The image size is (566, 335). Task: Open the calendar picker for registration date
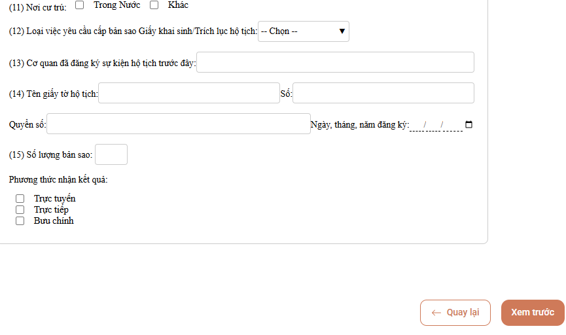(x=469, y=124)
